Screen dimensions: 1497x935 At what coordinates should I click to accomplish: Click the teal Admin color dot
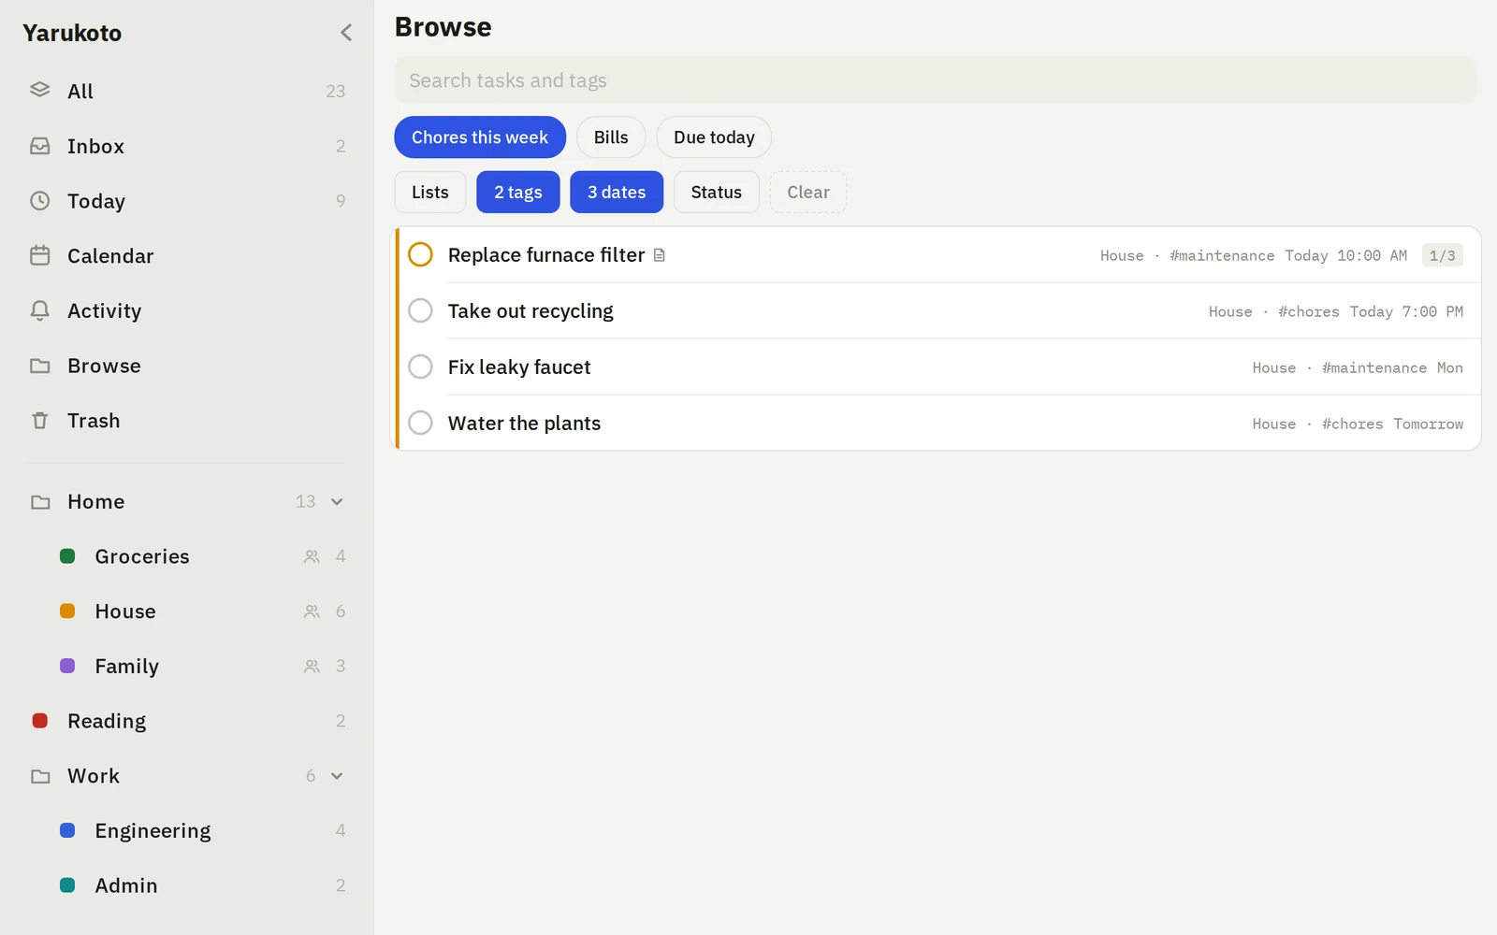click(x=67, y=885)
